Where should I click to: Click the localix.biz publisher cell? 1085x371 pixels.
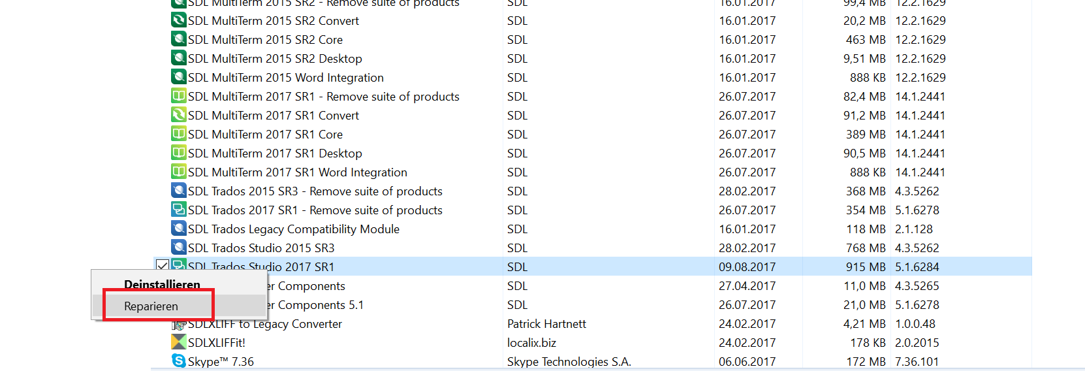531,342
